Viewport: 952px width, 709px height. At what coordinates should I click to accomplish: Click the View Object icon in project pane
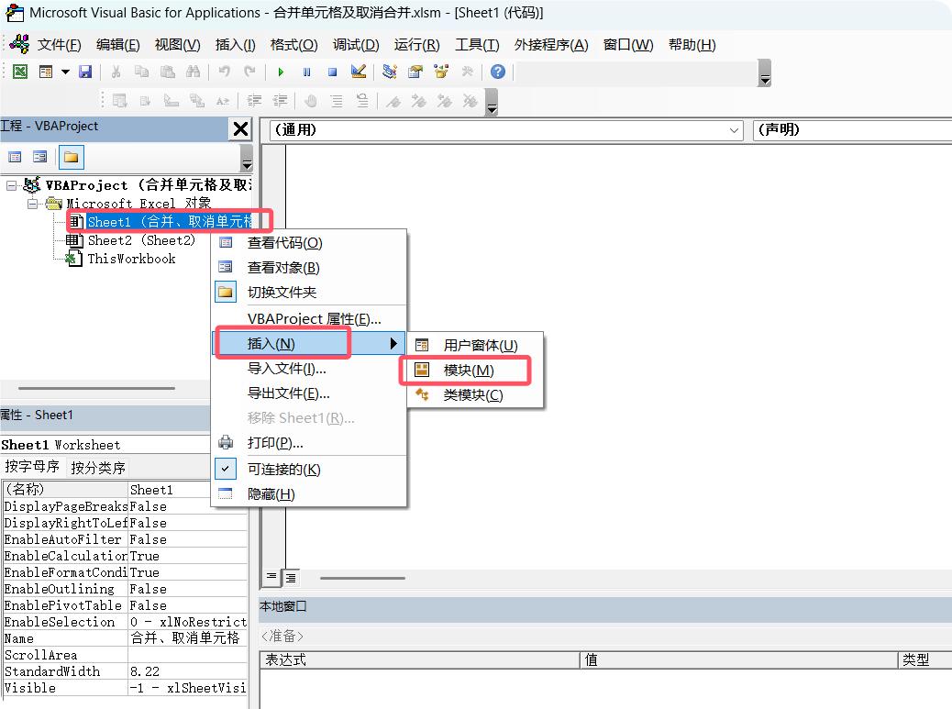[x=40, y=157]
